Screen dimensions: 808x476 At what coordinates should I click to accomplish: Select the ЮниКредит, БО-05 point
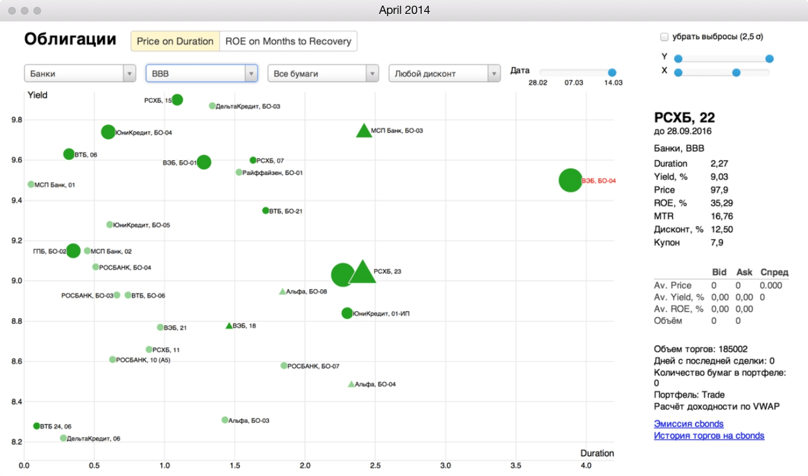tap(110, 225)
